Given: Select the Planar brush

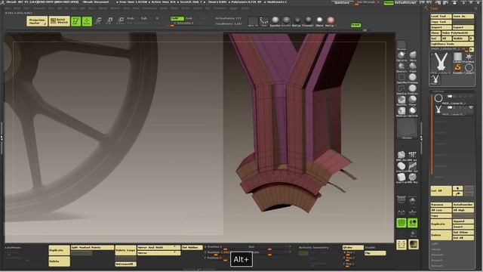Looking at the screenshot, I should pos(413,100).
